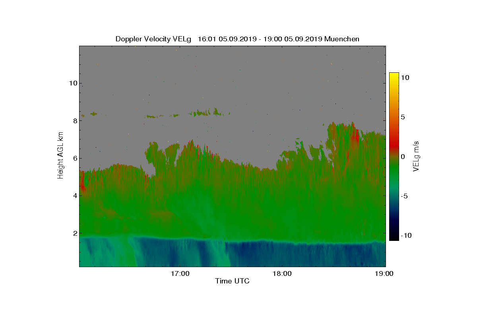
Task: Click the height tick label '8'
Action: click(x=74, y=120)
